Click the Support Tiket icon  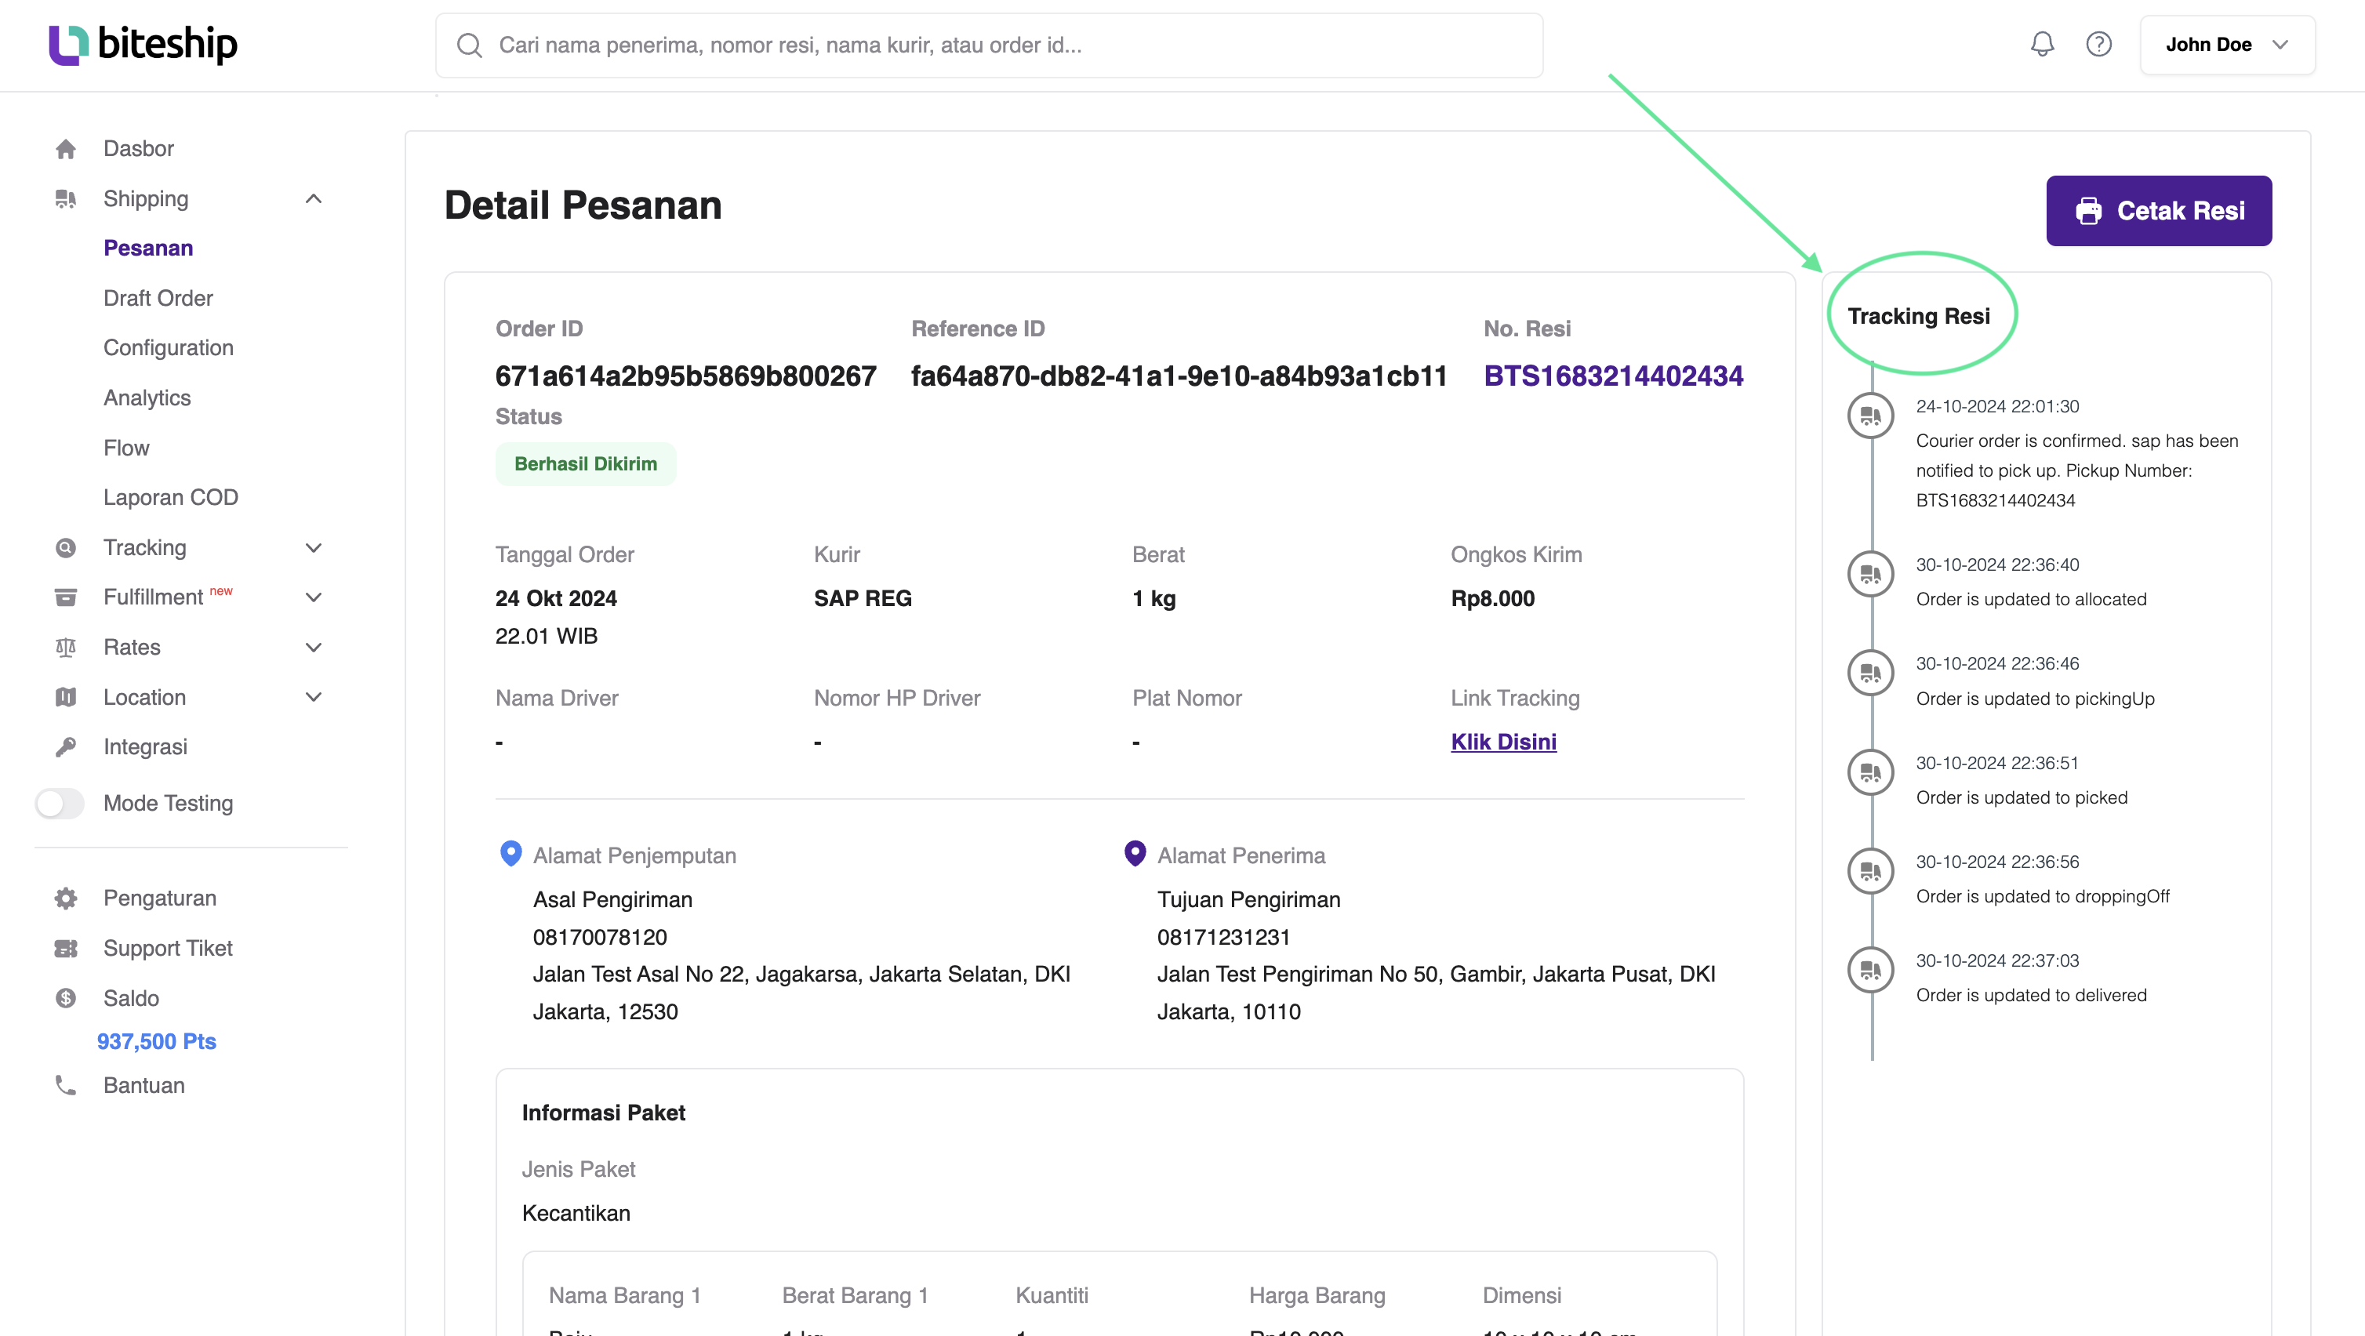65,949
